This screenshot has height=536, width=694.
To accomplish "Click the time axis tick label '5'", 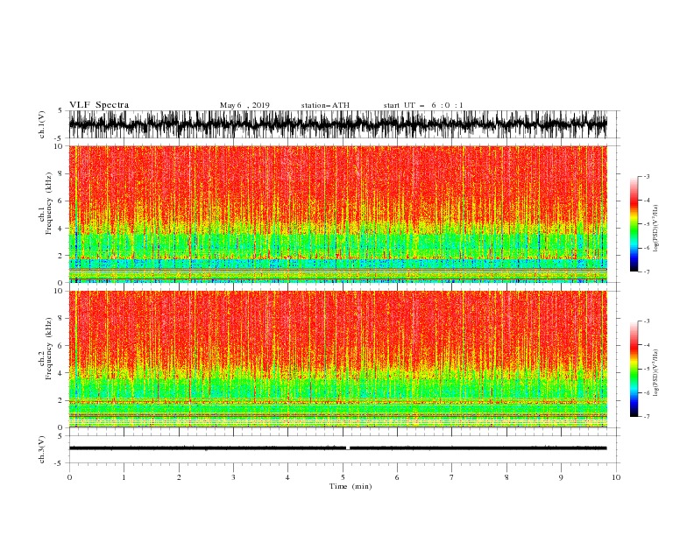I will coord(343,477).
